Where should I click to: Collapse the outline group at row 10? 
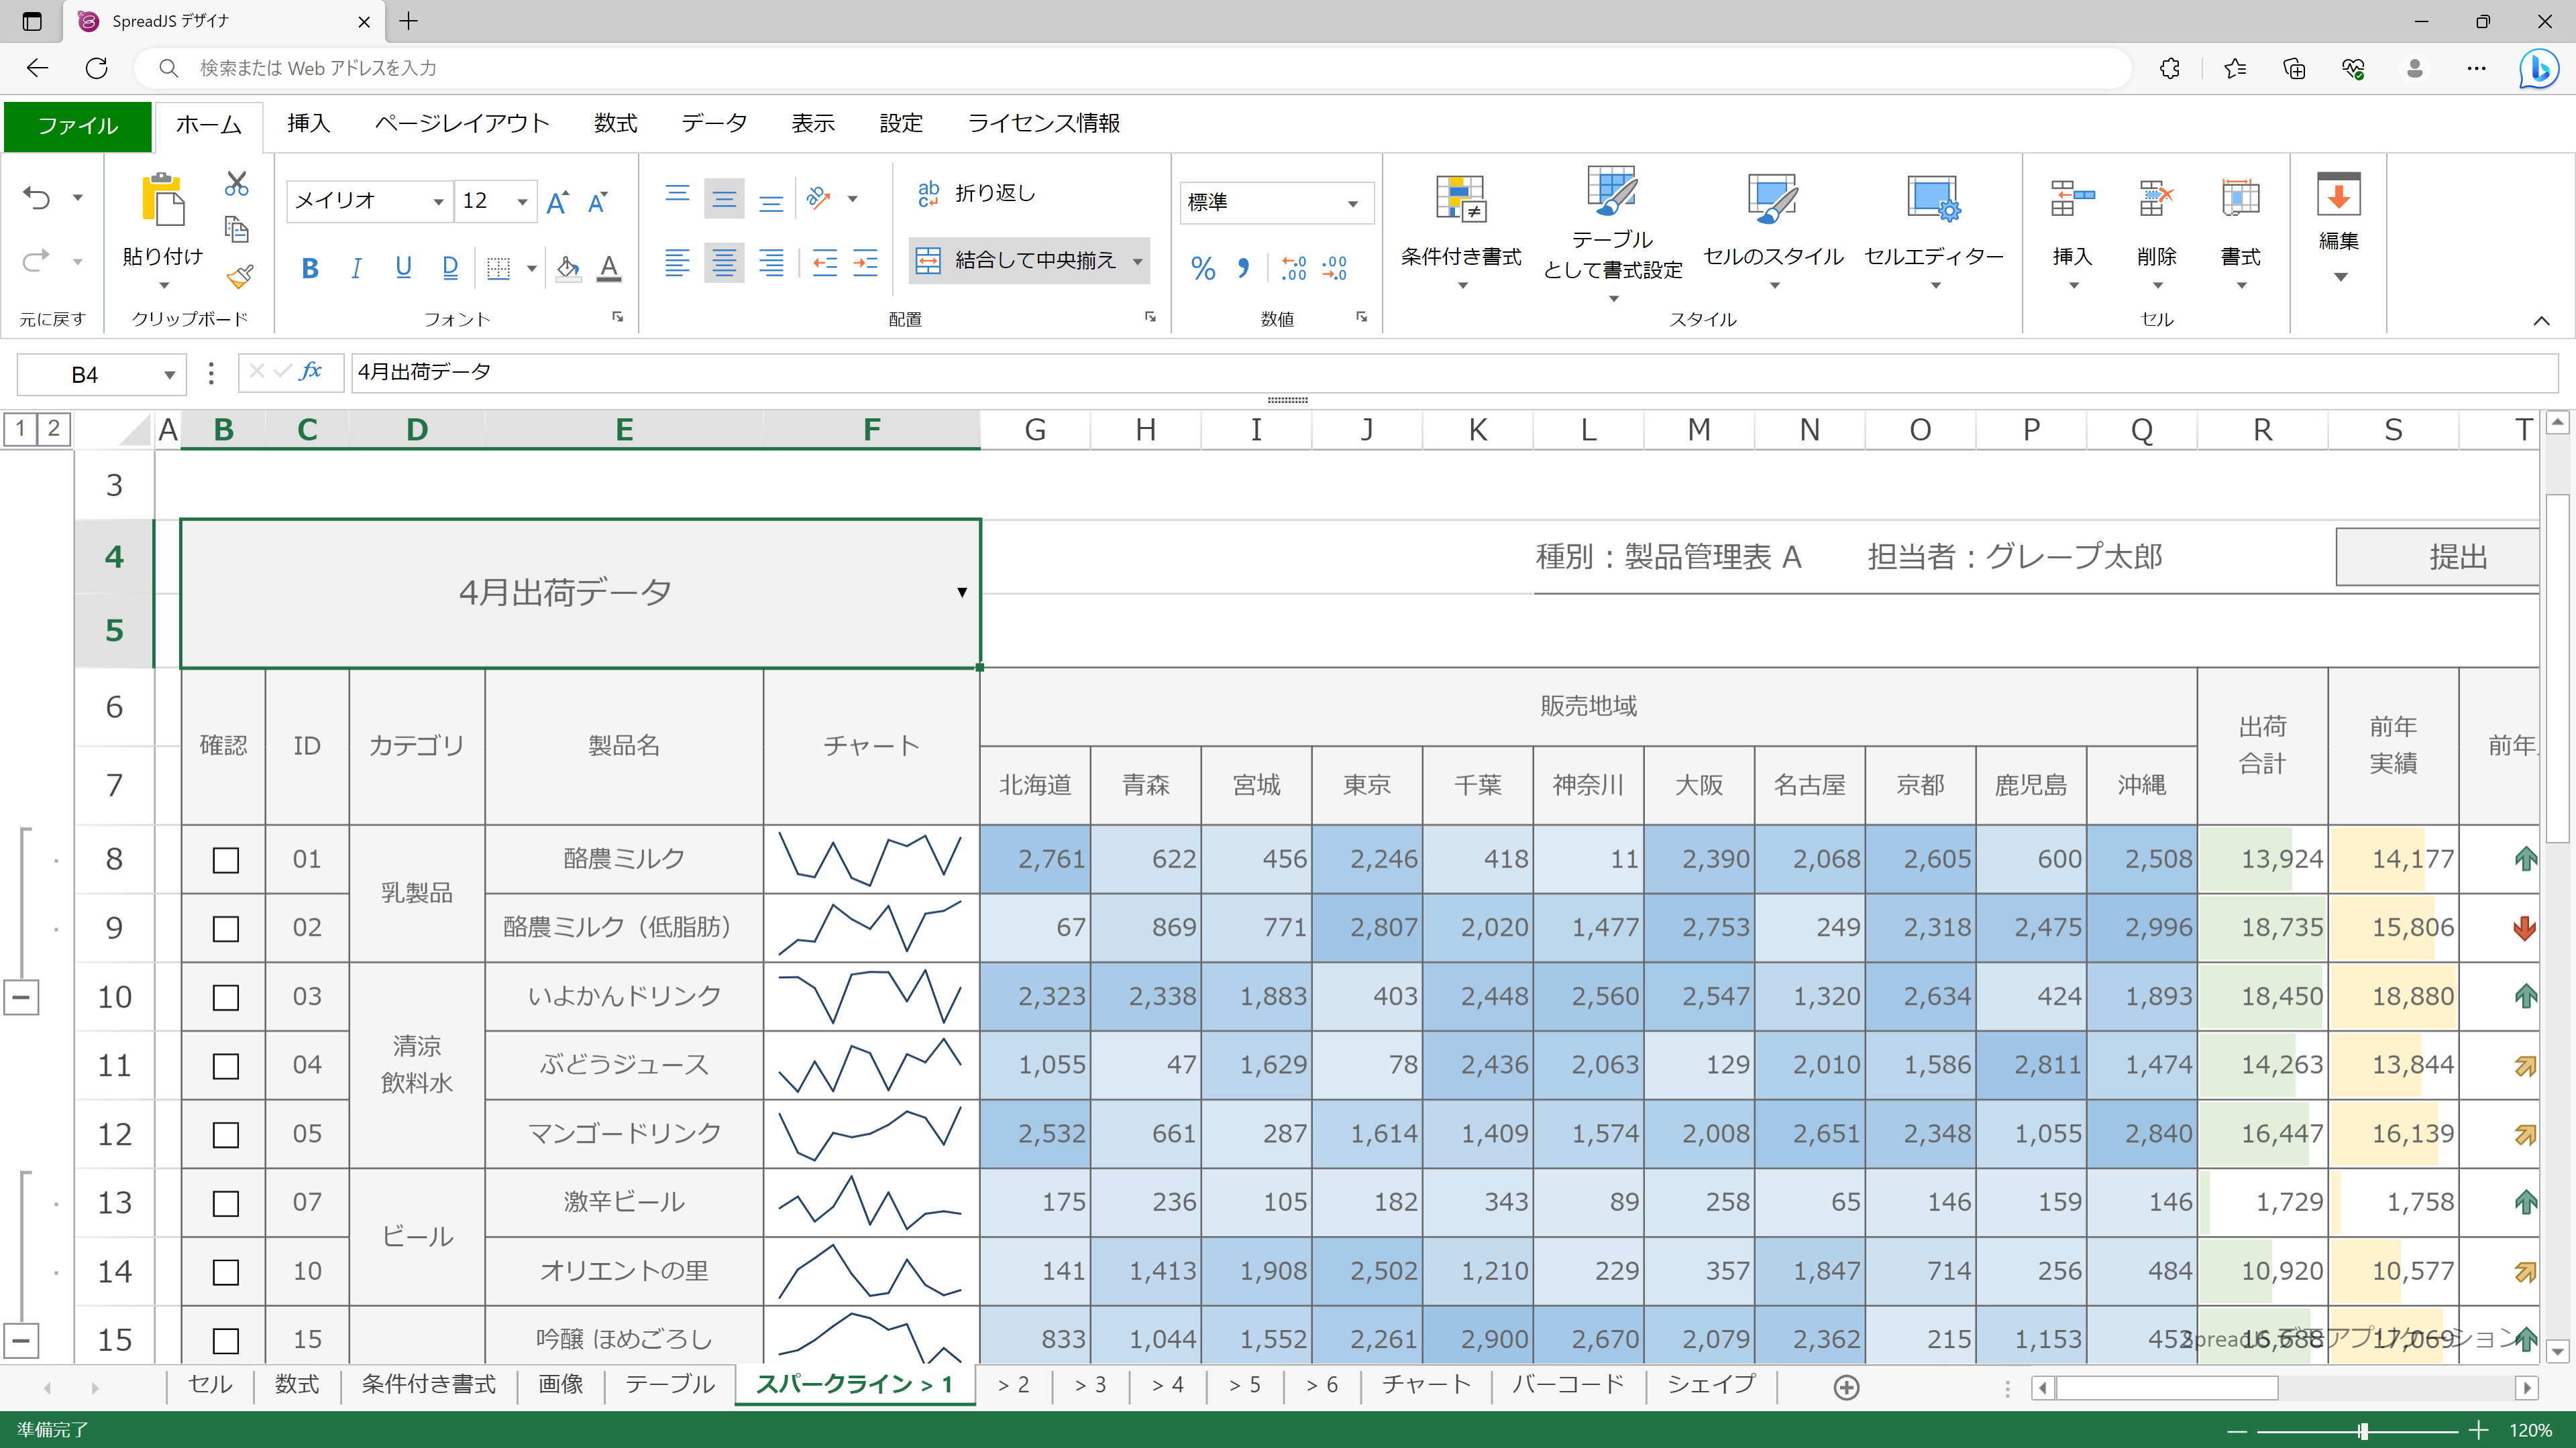(x=21, y=998)
